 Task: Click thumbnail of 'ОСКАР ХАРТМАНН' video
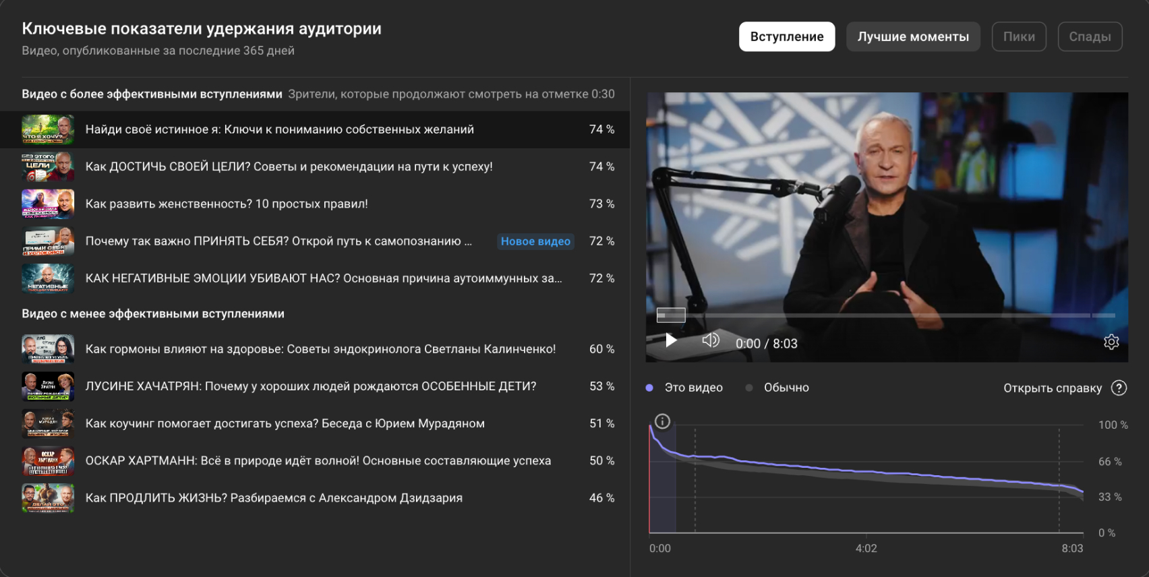pos(48,460)
